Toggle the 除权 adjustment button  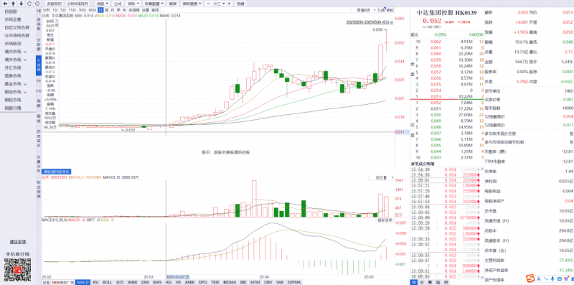tap(390, 10)
